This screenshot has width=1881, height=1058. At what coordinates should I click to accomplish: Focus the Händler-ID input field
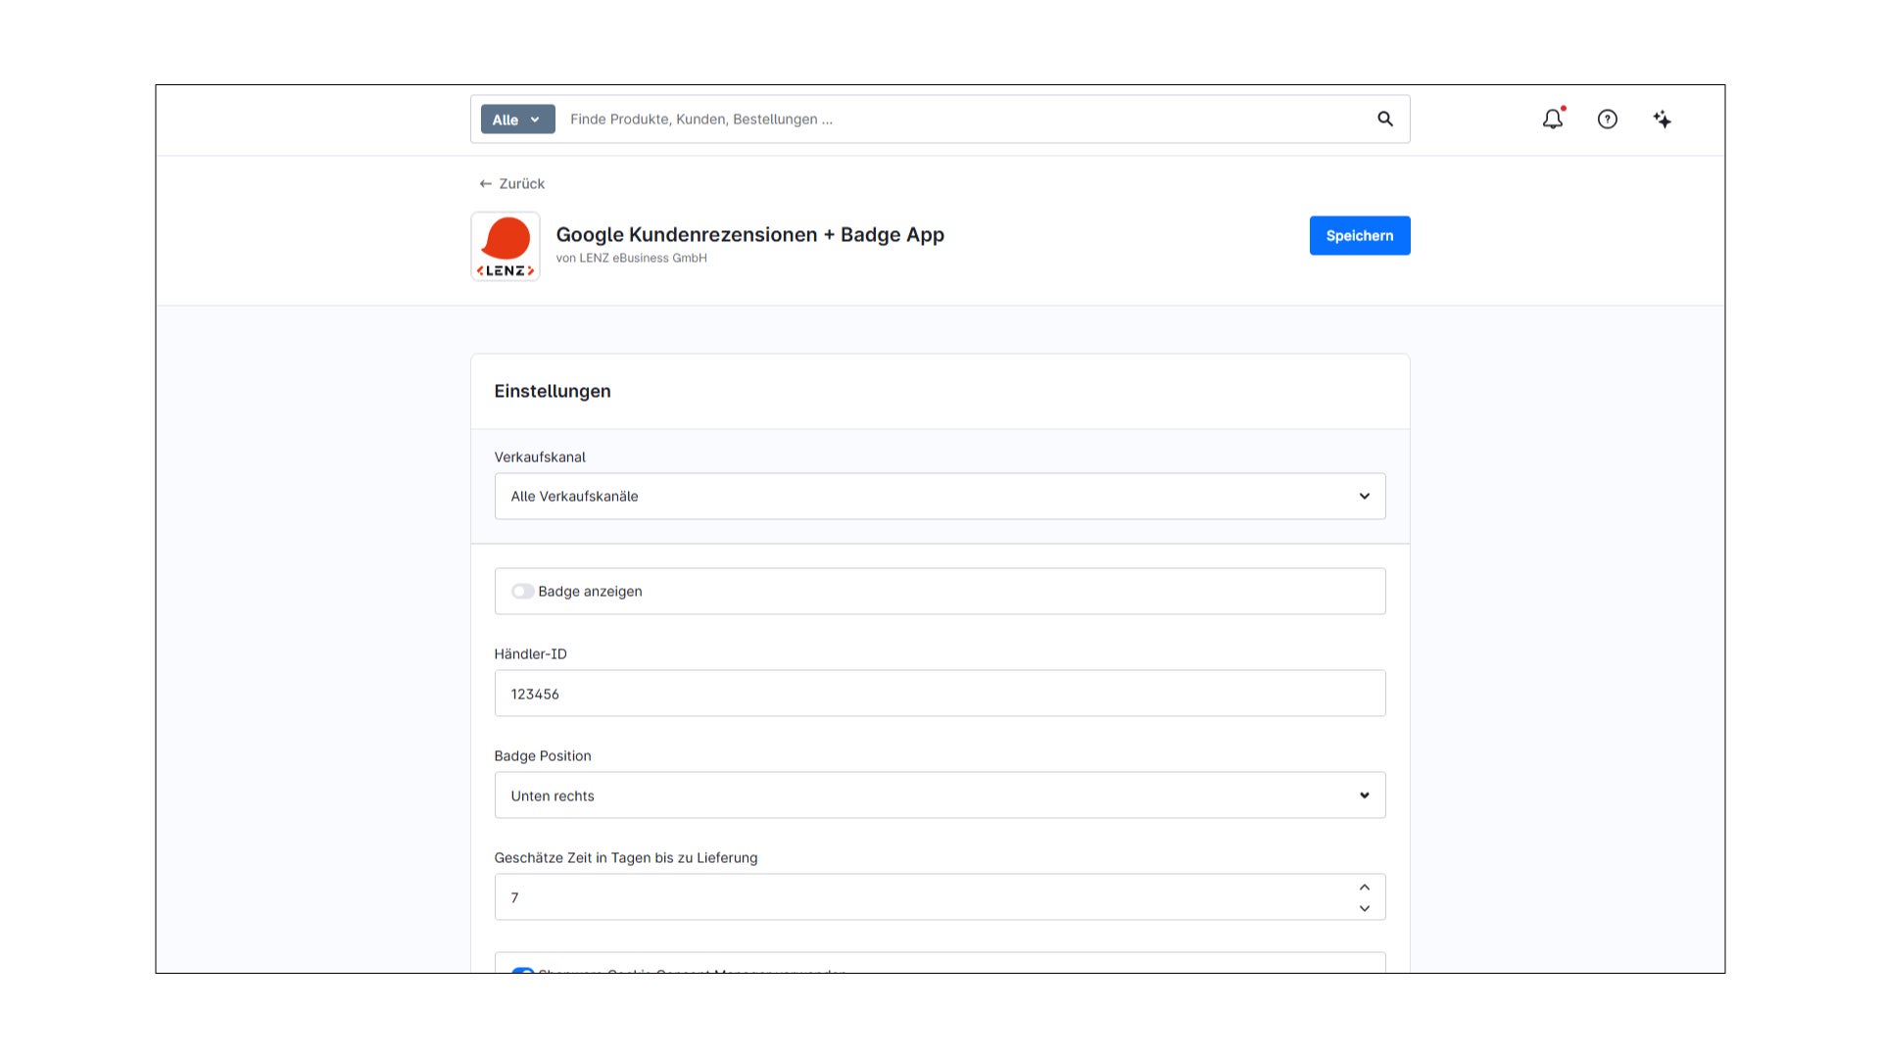coord(940,694)
